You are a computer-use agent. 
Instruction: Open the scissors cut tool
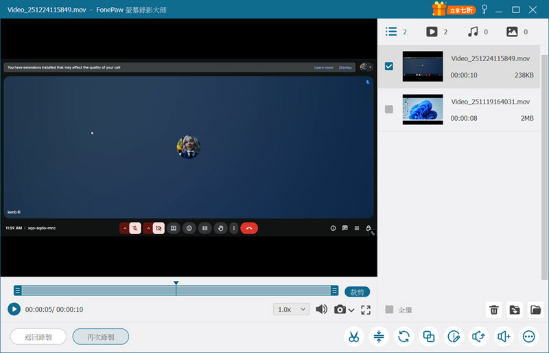[x=353, y=337]
